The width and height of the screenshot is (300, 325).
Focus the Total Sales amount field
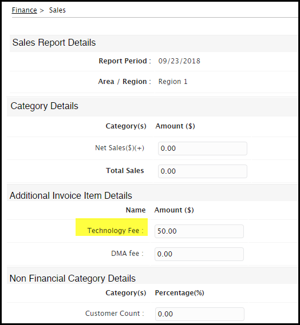click(203, 171)
